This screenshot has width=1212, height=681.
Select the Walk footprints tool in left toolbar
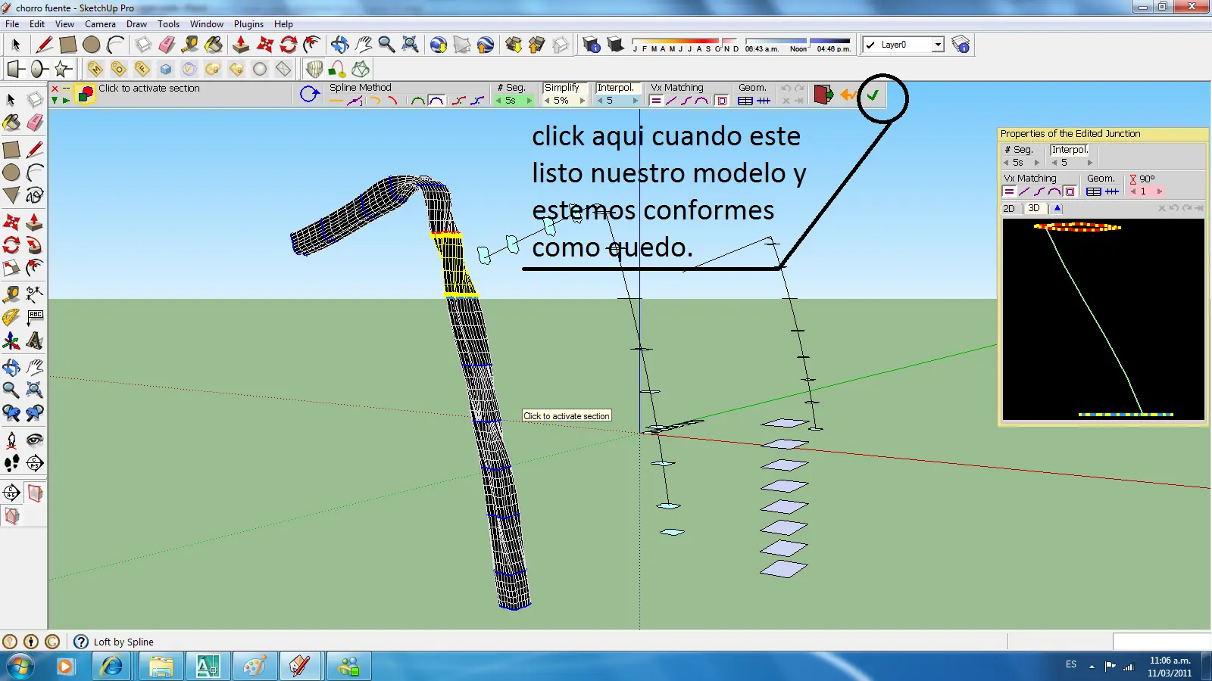[x=11, y=463]
